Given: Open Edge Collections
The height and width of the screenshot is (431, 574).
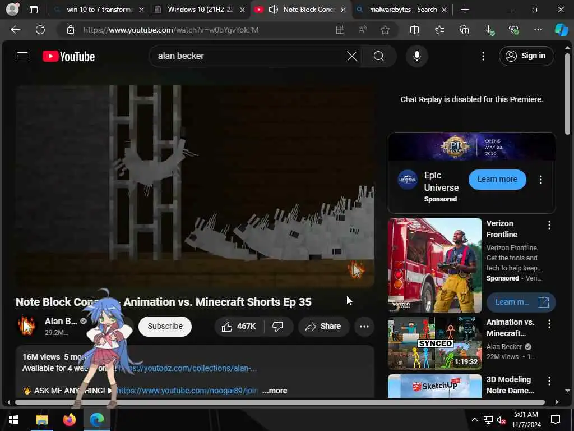Looking at the screenshot, I should (x=464, y=30).
